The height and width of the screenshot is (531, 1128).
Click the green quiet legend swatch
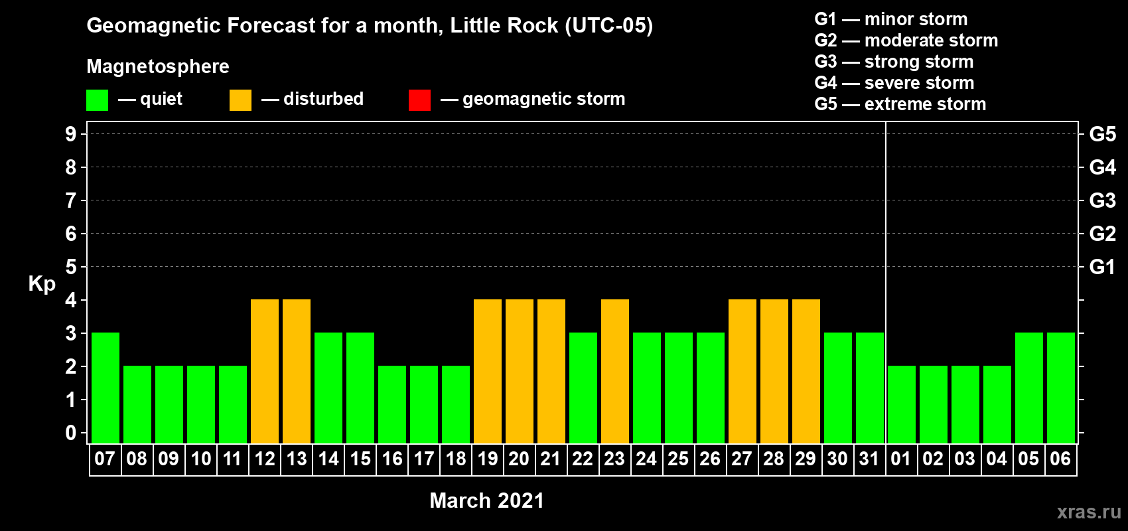click(97, 100)
